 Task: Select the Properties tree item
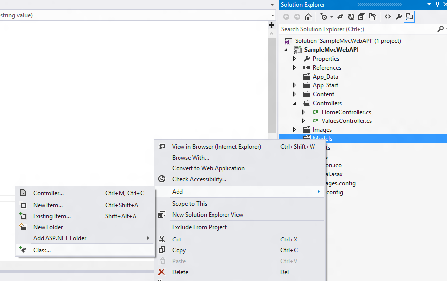326,59
